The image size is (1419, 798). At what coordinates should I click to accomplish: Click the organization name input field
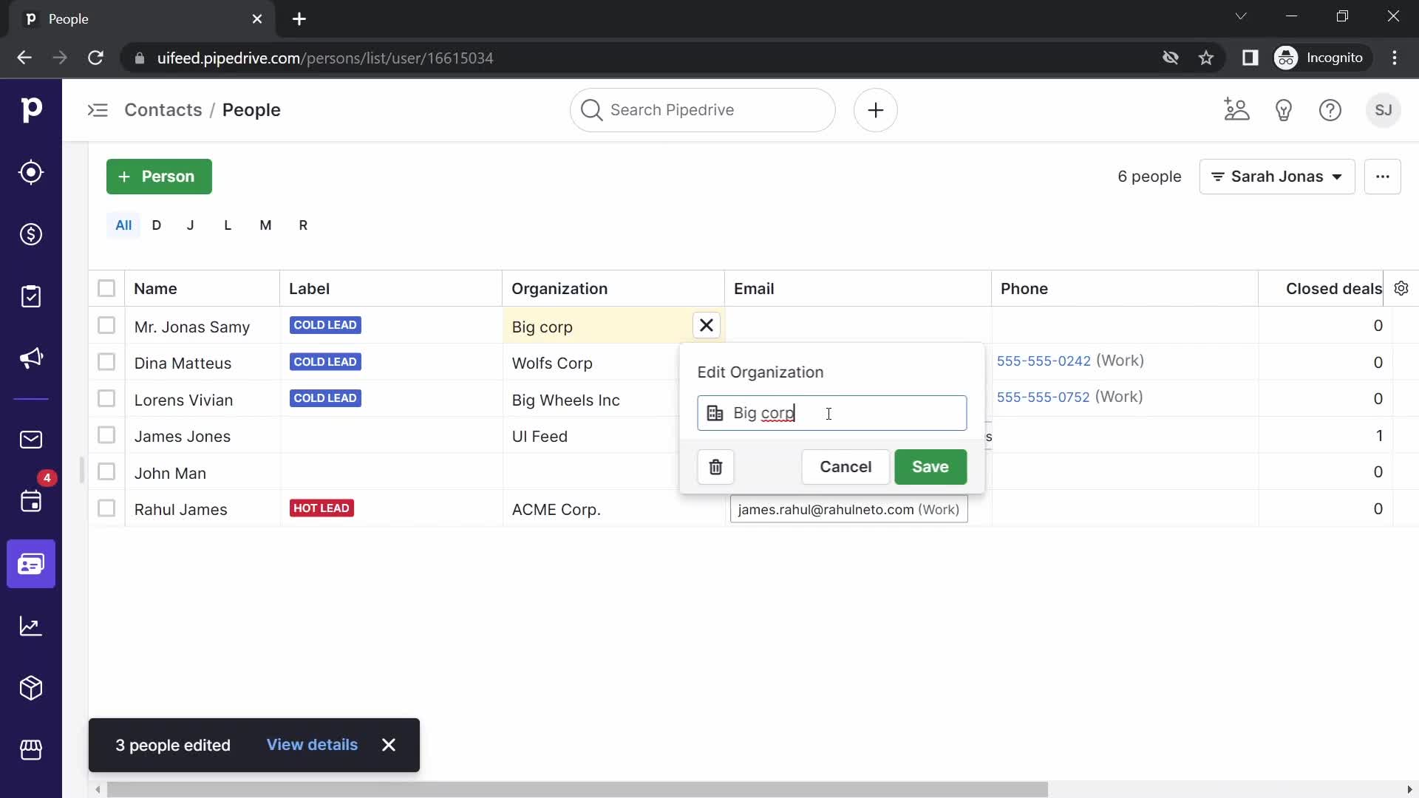(x=832, y=412)
